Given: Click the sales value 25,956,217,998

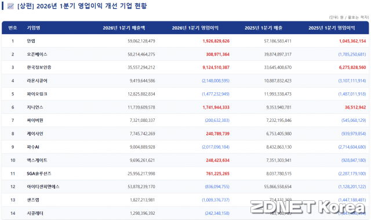Looking at the screenshot, I should point(141,174).
